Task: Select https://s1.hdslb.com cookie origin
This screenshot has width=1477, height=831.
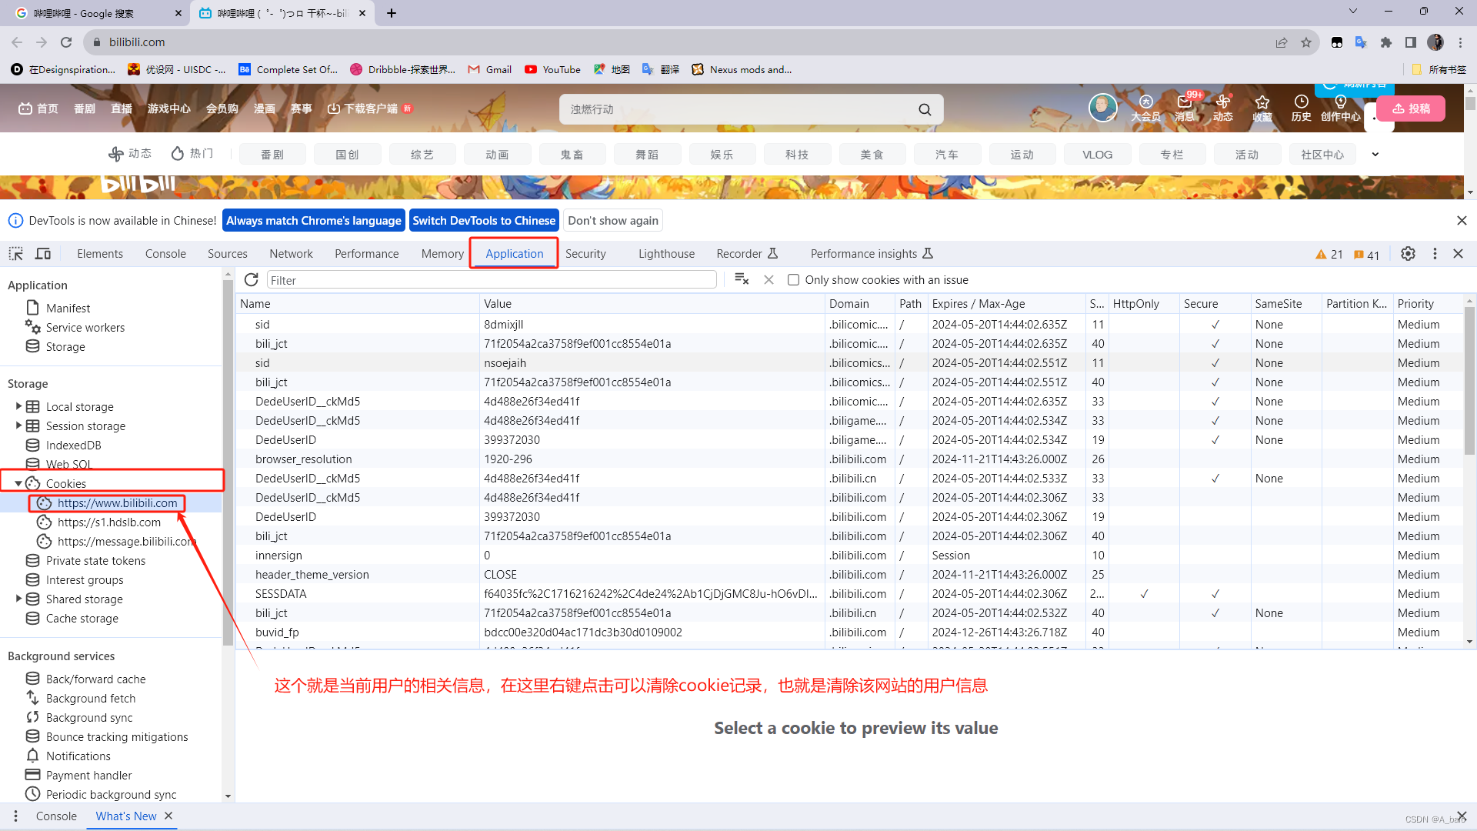Action: point(109,522)
